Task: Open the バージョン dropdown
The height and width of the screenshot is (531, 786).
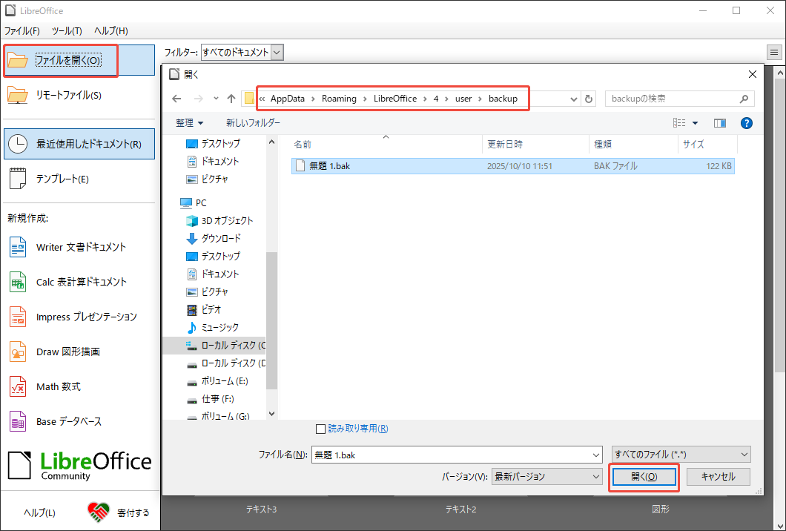Action: coord(547,477)
